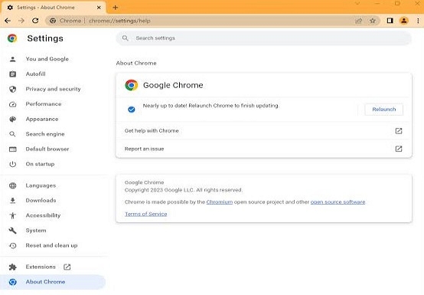Click the Search settings field
The image size is (424, 295).
tap(263, 38)
